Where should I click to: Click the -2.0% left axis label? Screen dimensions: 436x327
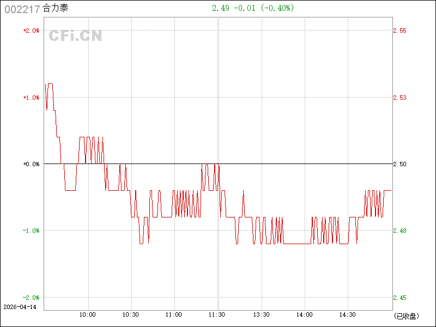pyautogui.click(x=31, y=298)
